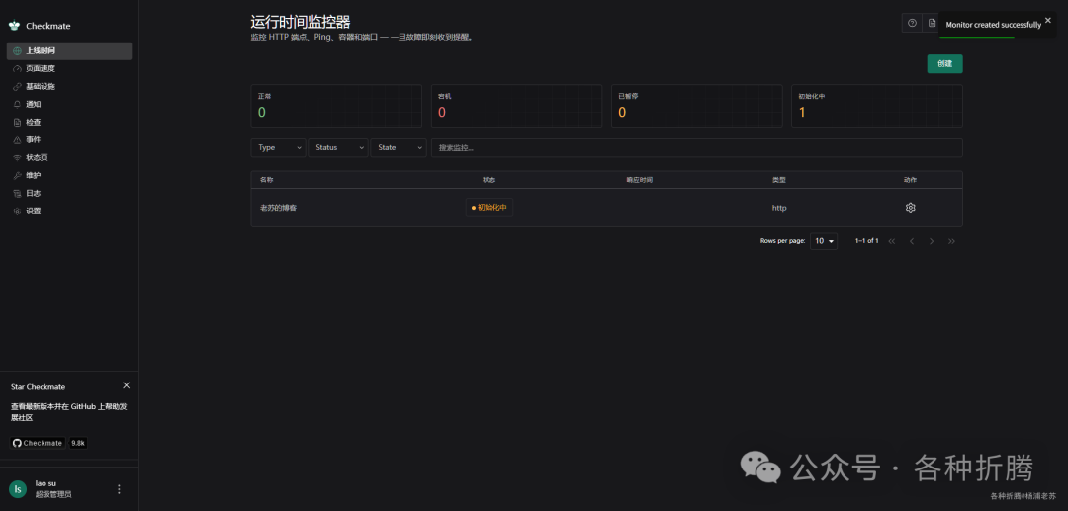1068x511 pixels.
Task: Click the warning triangle icon for 事件
Action: coord(17,139)
